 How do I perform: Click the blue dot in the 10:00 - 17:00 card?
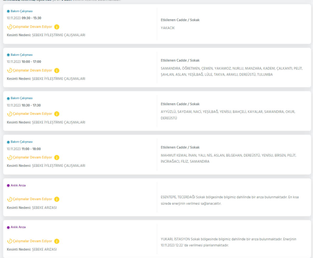pyautogui.click(x=8, y=55)
